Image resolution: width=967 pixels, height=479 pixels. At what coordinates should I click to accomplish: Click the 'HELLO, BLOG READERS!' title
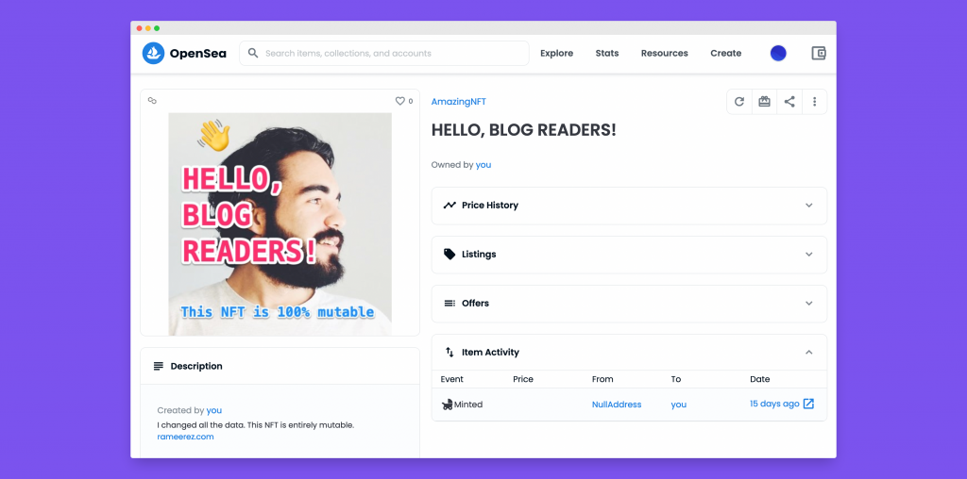pyautogui.click(x=523, y=130)
